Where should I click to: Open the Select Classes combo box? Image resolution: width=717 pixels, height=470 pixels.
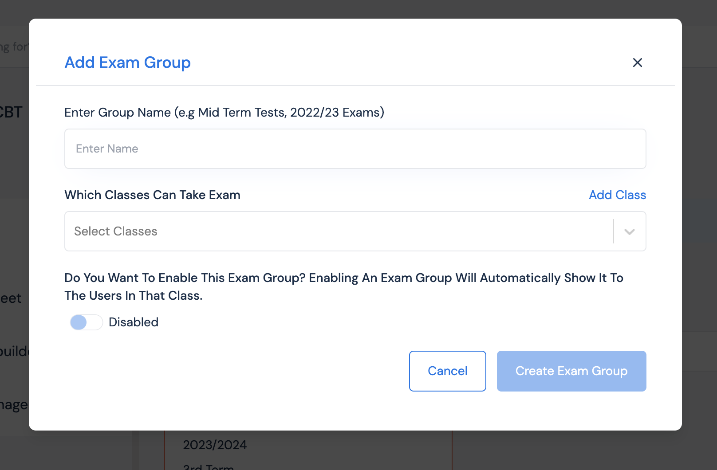point(337,231)
